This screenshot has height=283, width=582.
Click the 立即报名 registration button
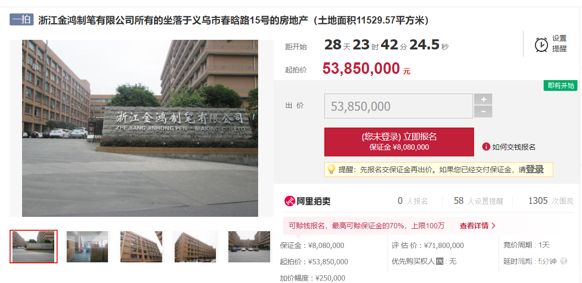399,142
